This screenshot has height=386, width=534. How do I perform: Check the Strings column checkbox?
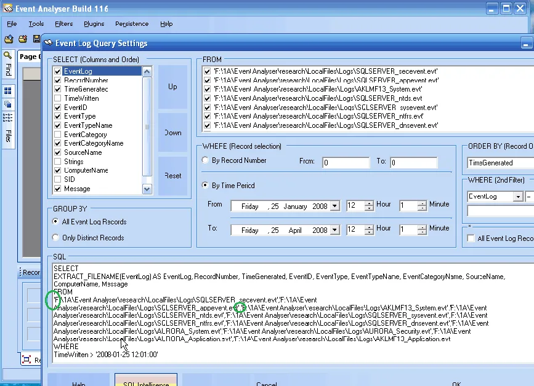pos(57,162)
